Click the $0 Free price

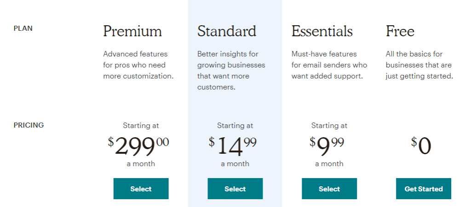(x=421, y=146)
